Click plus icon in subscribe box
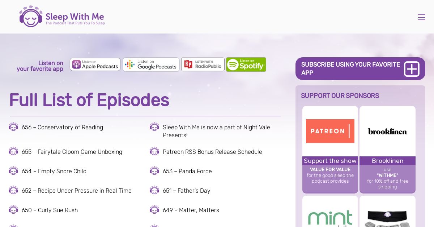 coord(412,69)
